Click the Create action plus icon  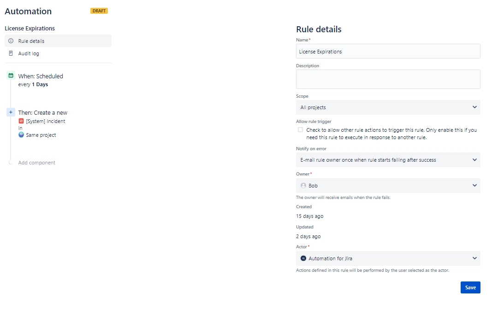(x=11, y=112)
